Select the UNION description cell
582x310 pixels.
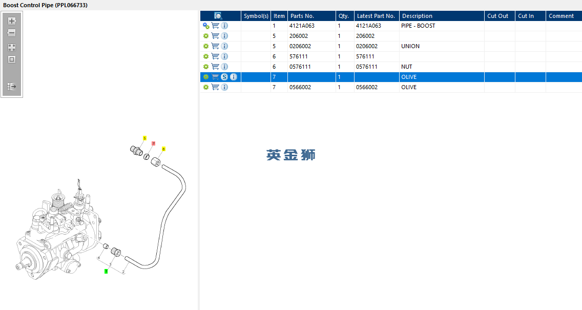pos(442,46)
